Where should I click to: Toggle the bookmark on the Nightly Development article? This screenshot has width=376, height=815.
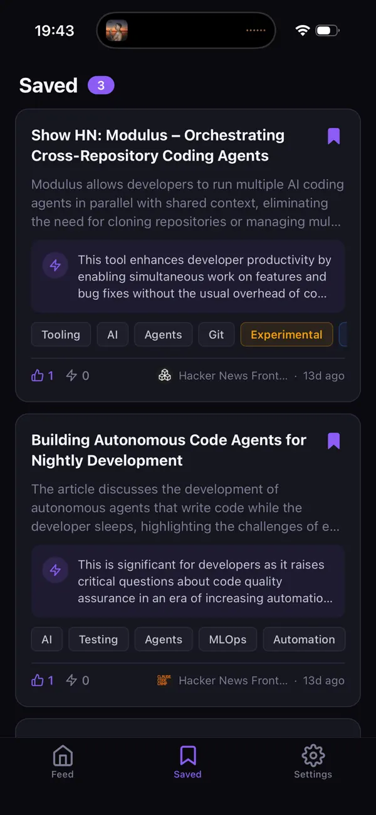coord(333,440)
